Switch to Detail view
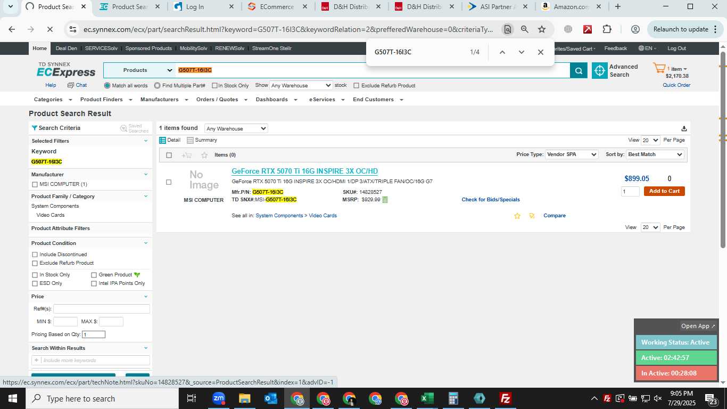 [x=170, y=140]
